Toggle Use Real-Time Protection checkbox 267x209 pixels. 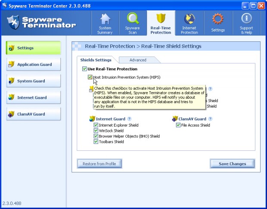(x=84, y=69)
